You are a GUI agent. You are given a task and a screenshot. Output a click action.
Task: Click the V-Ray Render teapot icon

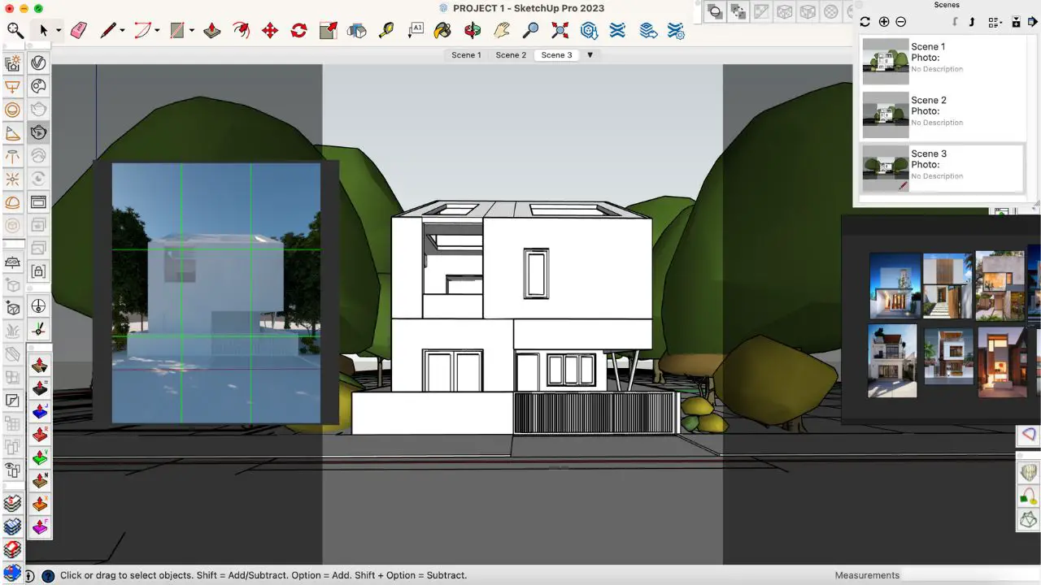(38, 109)
